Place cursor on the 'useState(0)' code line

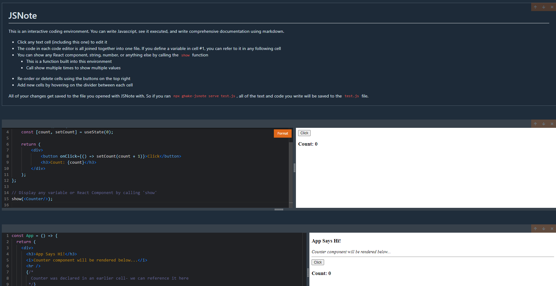click(67, 132)
